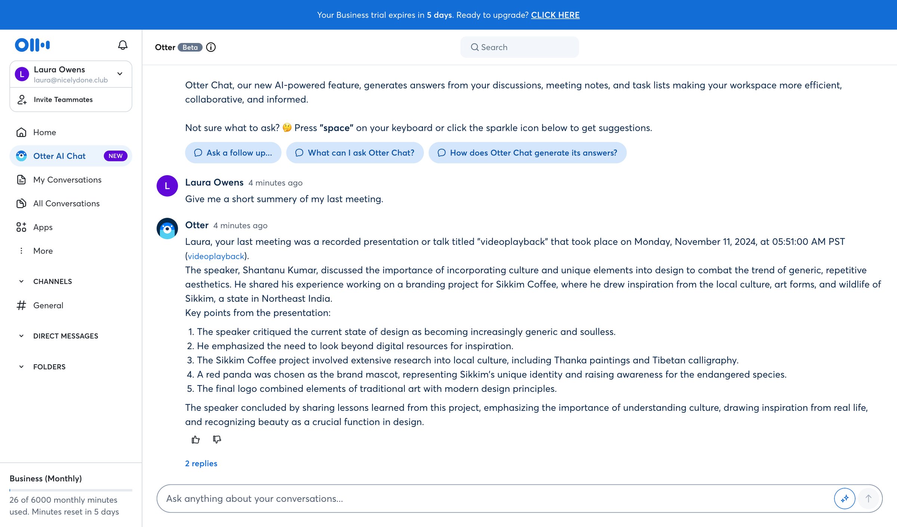897x527 pixels.
Task: Click Laura Owens purple avatar in sidebar
Action: coord(22,74)
